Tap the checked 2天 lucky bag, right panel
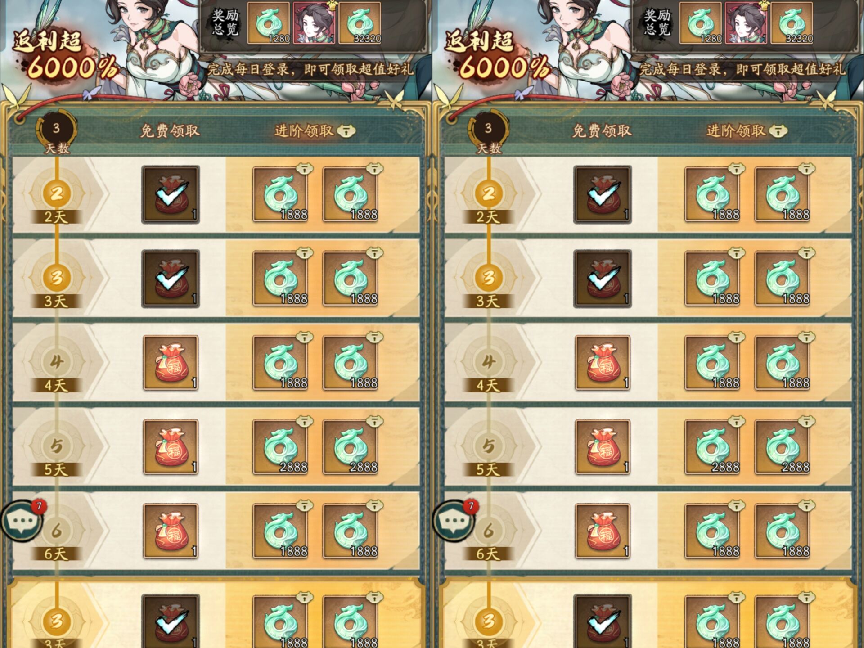The height and width of the screenshot is (648, 864). tap(603, 194)
